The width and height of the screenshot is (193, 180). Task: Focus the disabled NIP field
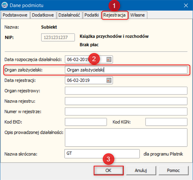[58, 37]
